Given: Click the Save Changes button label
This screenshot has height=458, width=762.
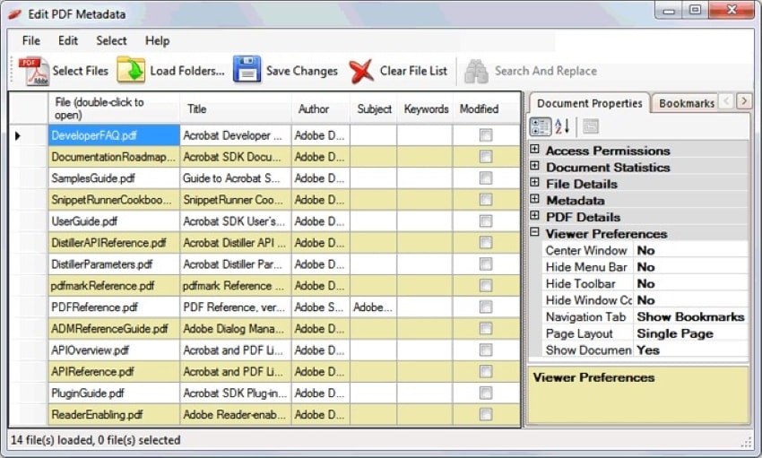Looking at the screenshot, I should pos(302,71).
